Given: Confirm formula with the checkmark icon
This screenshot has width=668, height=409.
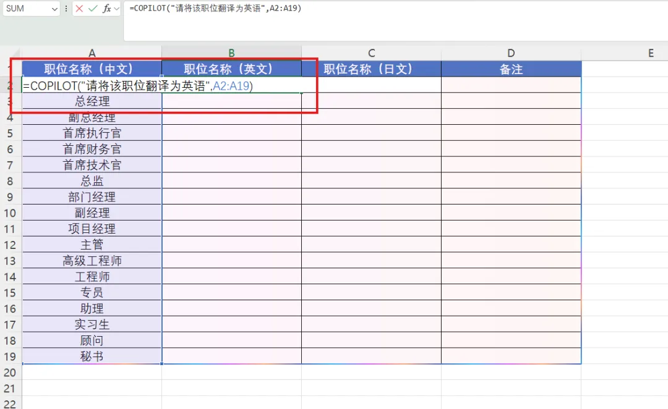Looking at the screenshot, I should coord(93,8).
